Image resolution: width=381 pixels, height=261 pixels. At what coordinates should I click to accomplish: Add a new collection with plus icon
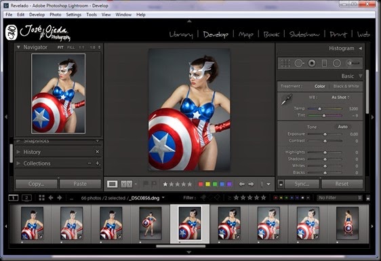98,163
